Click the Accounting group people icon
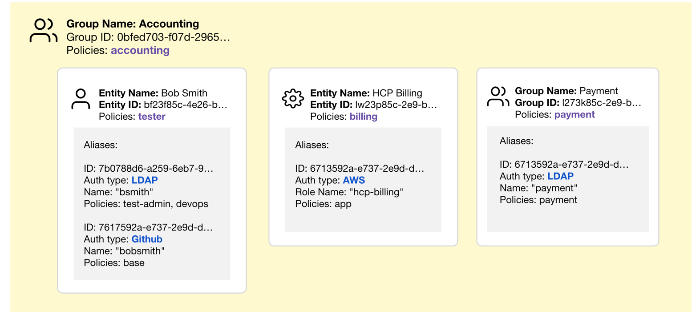700x315 pixels. click(x=43, y=31)
